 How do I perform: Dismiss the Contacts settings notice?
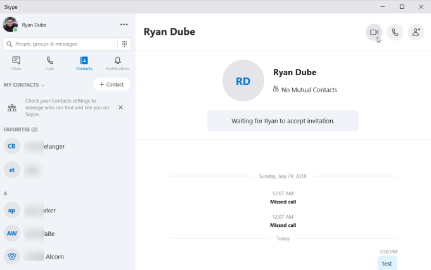120,107
